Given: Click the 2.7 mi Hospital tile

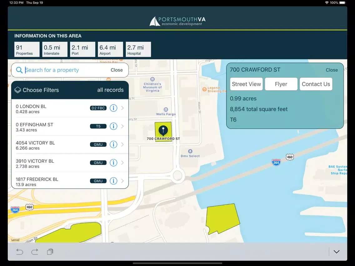Looking at the screenshot, I should [138, 49].
